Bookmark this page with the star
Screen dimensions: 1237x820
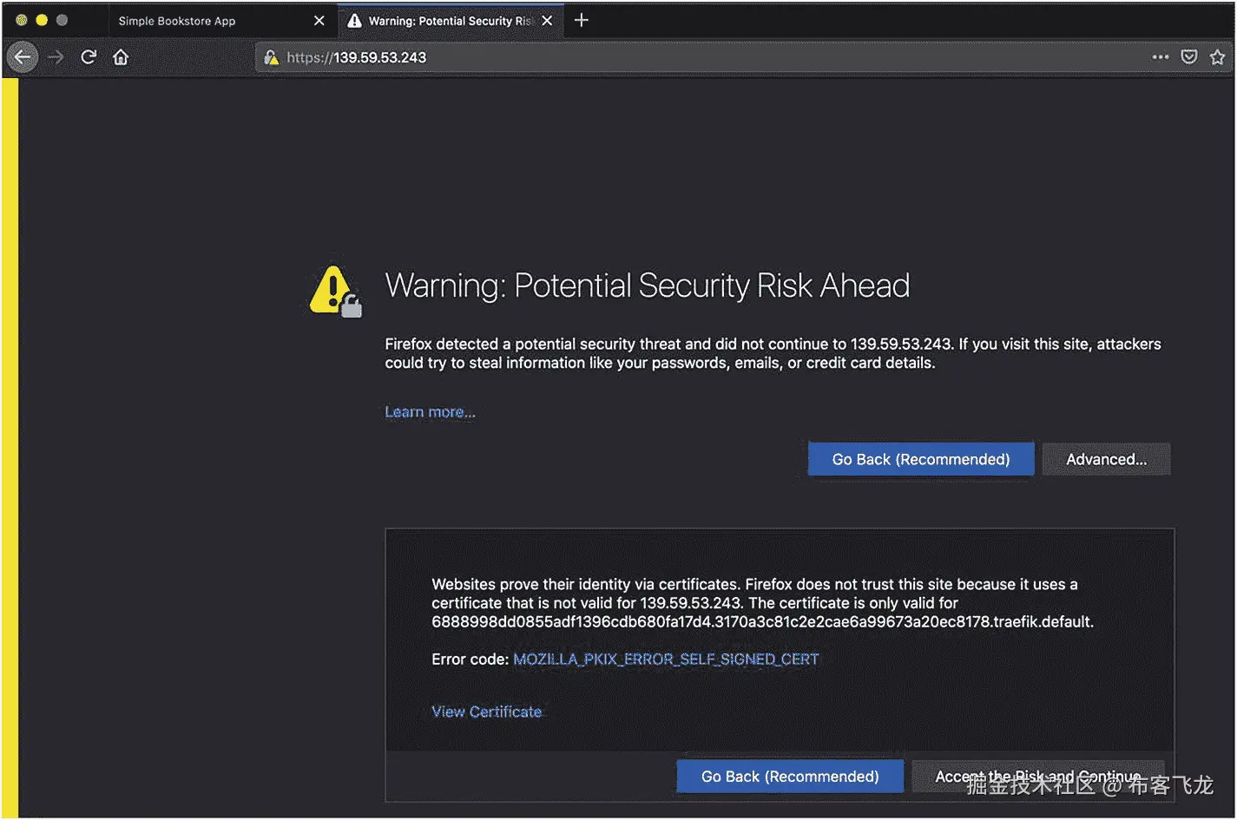tap(1217, 57)
